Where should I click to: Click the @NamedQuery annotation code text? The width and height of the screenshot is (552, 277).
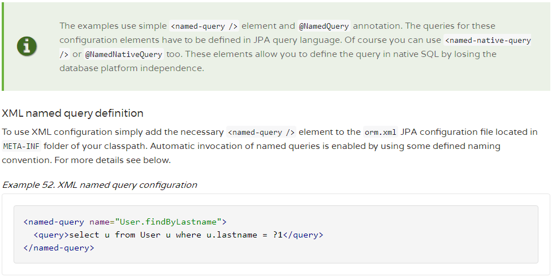(x=322, y=26)
